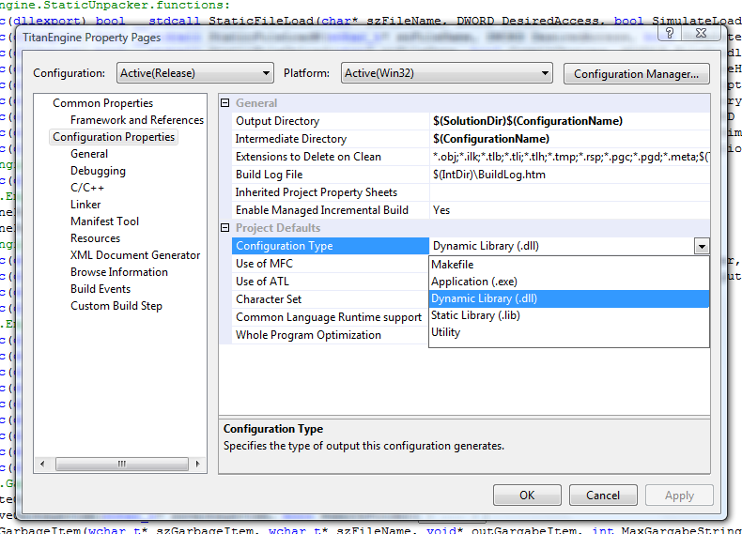Image resolution: width=742 pixels, height=534 pixels.
Task: Select the Configuration Type property label
Action: [331, 246]
